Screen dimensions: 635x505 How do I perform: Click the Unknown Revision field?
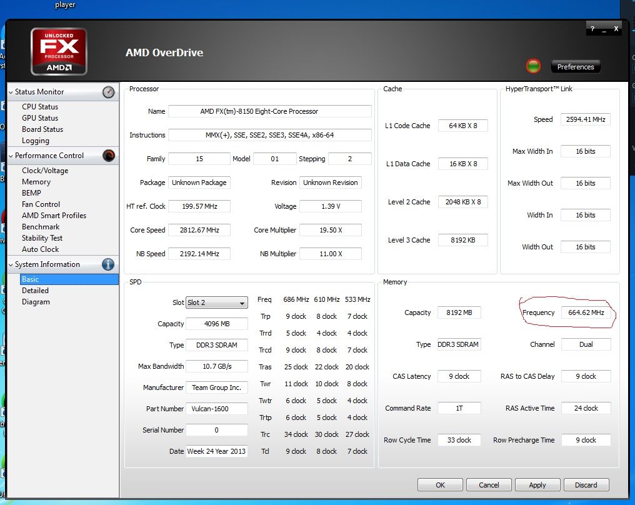pos(331,182)
